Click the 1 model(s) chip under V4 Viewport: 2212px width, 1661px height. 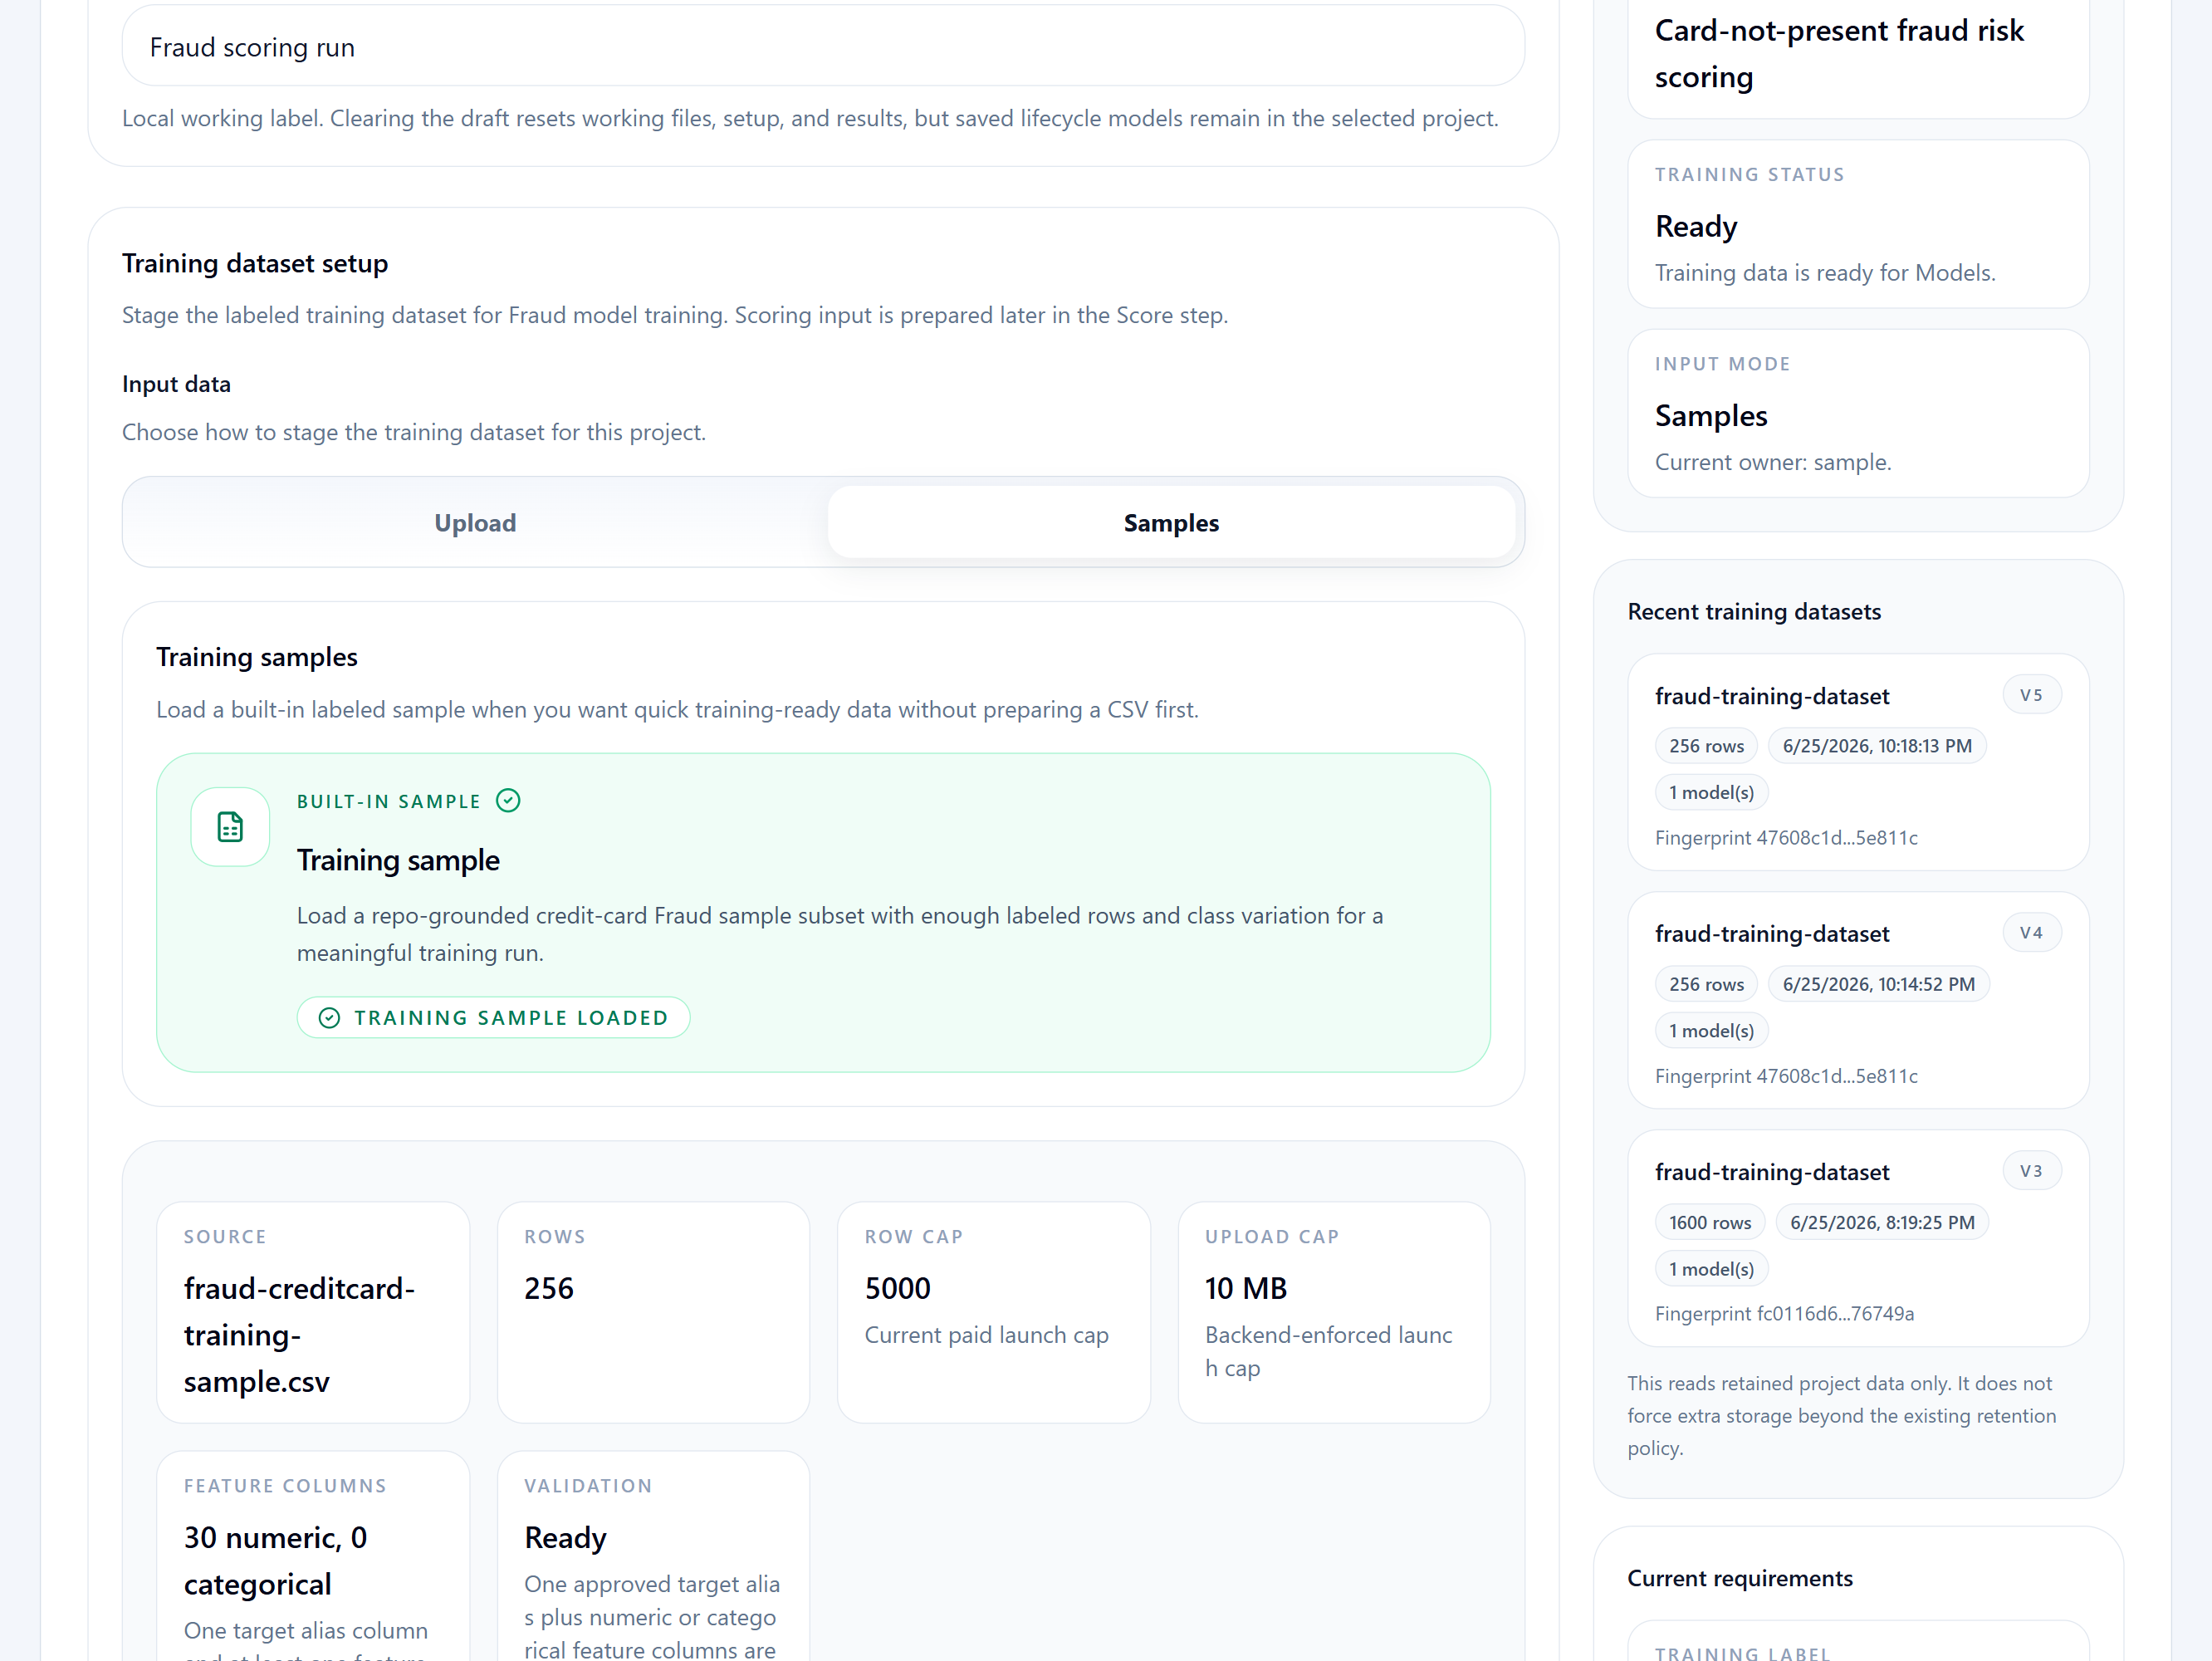click(1711, 1030)
